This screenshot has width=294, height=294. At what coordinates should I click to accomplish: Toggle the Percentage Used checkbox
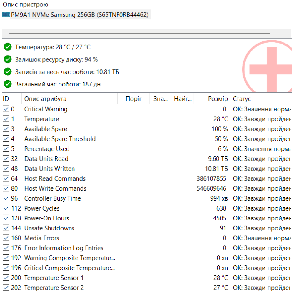click(x=6, y=149)
